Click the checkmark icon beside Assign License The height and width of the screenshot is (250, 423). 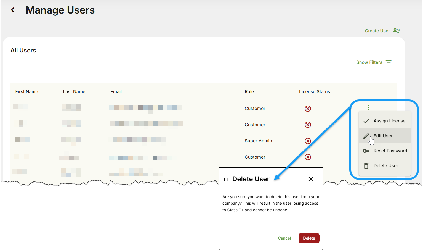366,121
